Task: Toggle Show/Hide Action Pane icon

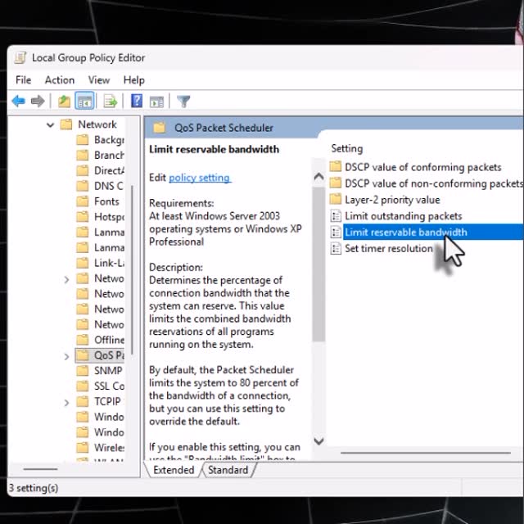Action: point(156,102)
